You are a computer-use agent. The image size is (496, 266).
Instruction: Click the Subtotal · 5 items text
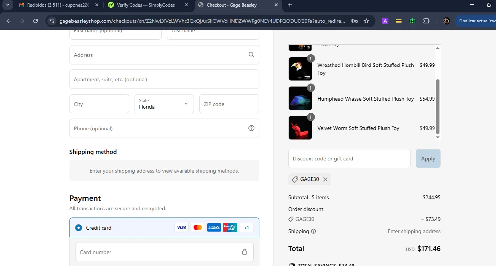click(x=309, y=197)
